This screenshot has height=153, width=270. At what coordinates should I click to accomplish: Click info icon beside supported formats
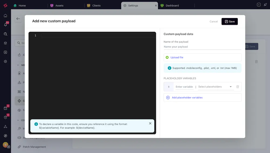click(x=170, y=68)
